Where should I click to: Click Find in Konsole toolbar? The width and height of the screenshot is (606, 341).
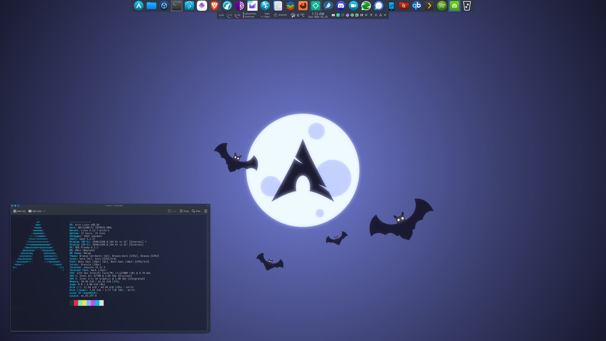[197, 211]
